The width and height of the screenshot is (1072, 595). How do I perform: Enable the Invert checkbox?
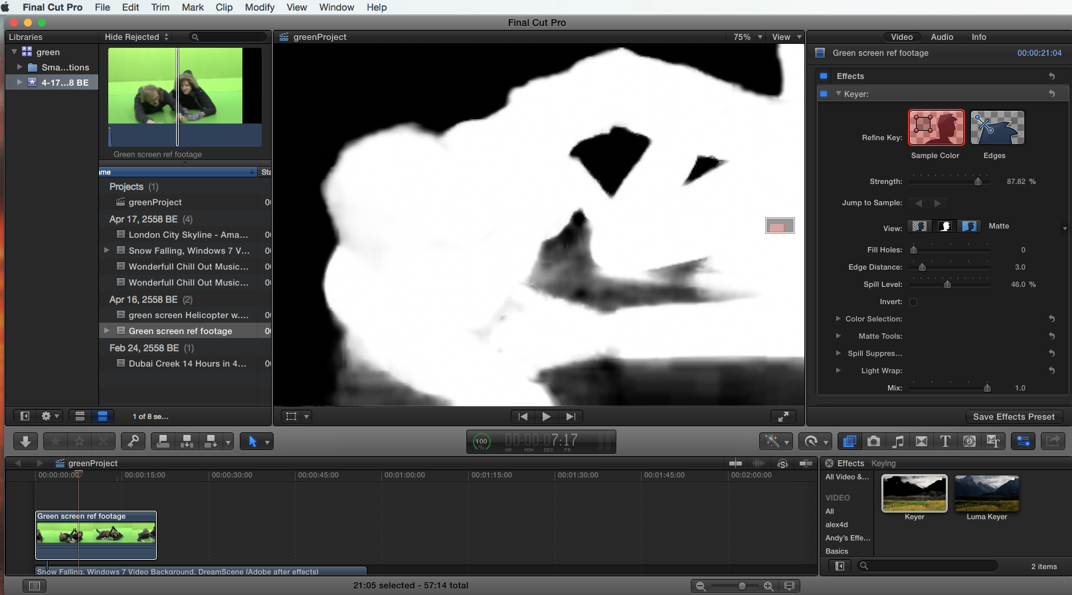[x=913, y=302]
